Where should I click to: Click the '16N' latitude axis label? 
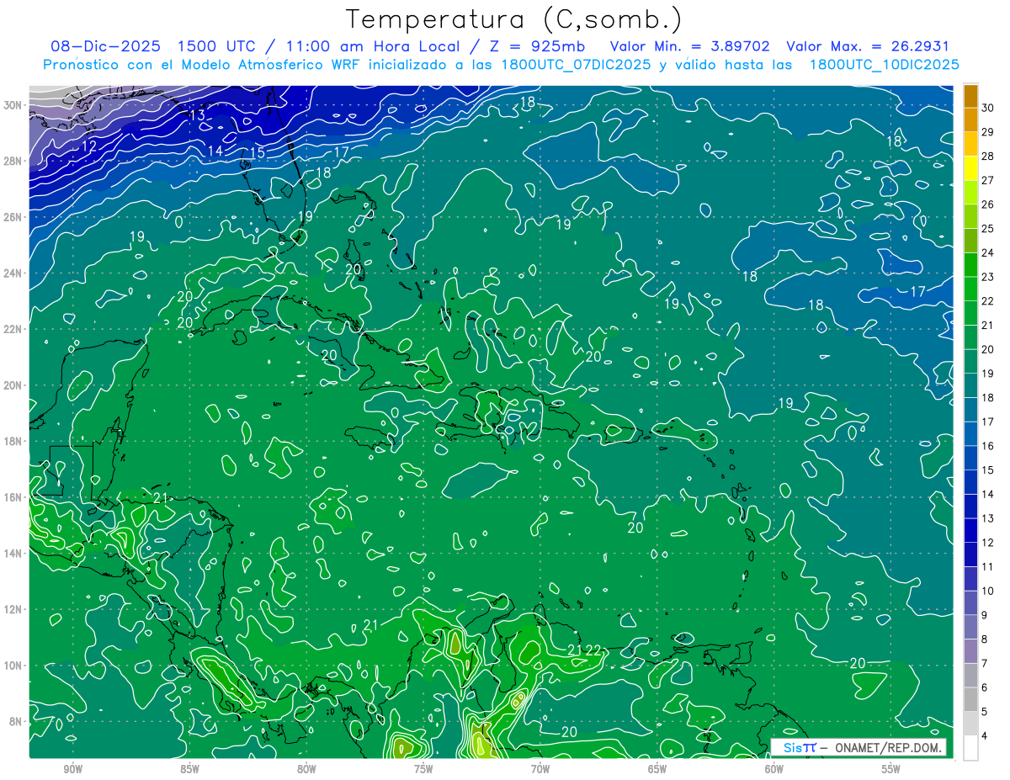[13, 497]
